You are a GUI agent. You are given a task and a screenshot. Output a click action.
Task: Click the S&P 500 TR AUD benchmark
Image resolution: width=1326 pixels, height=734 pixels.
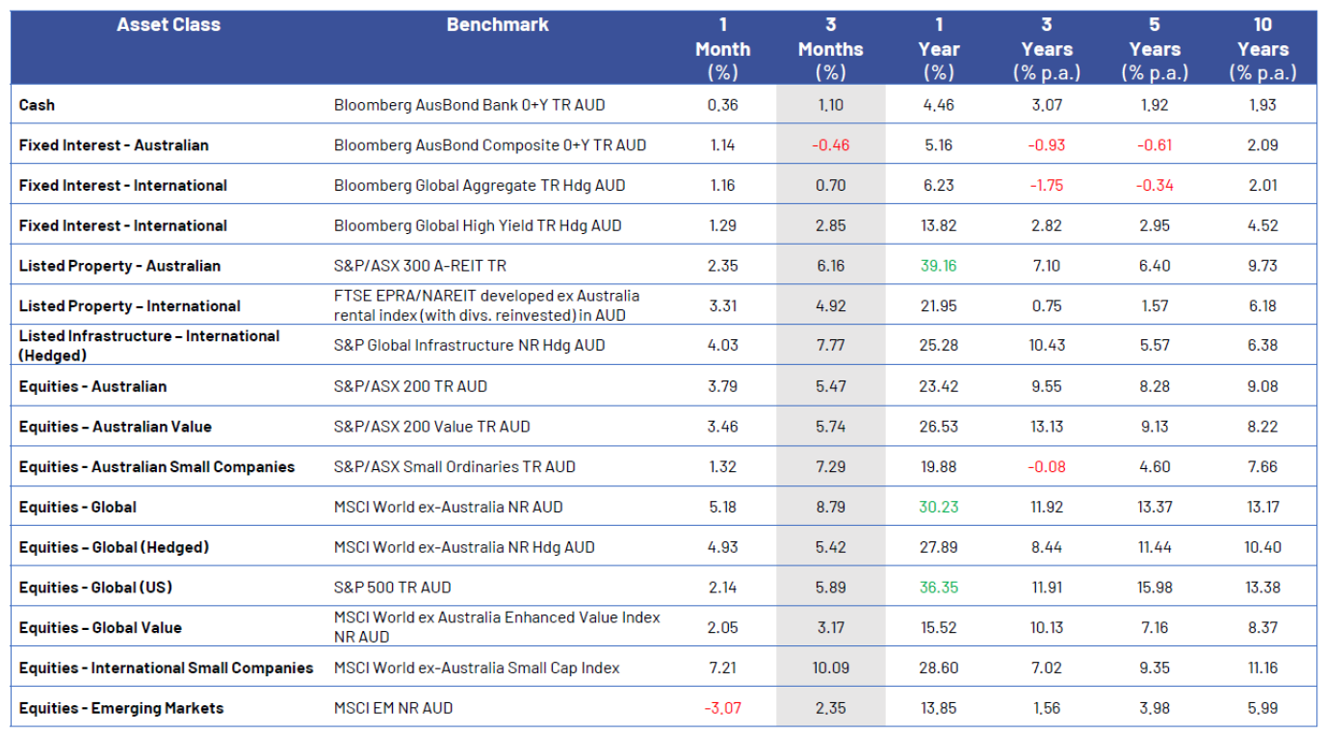click(x=392, y=588)
